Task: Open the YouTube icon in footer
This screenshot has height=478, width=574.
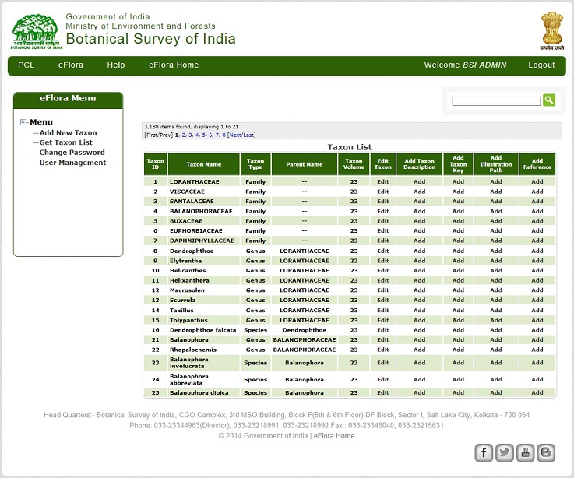Action: (526, 452)
